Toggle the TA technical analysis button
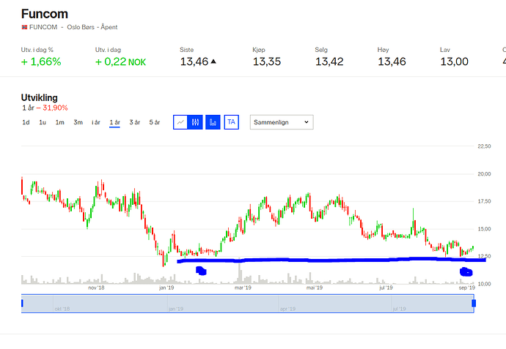The image size is (506, 349). (232, 122)
